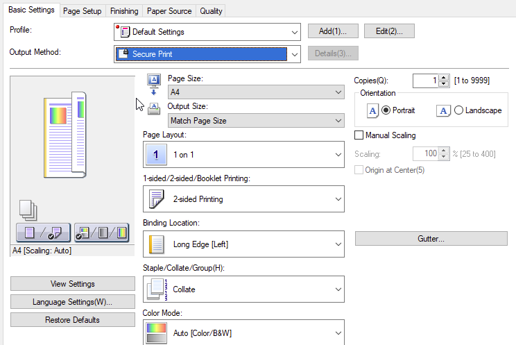Click the Add(1)... profile button
Image resolution: width=516 pixels, height=345 pixels.
click(x=333, y=31)
